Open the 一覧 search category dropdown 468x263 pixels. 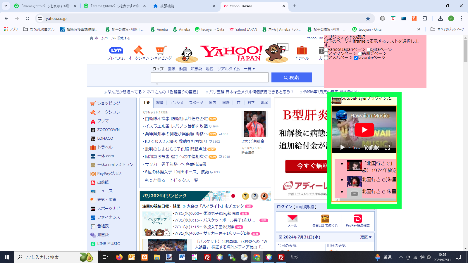pyautogui.click(x=249, y=69)
